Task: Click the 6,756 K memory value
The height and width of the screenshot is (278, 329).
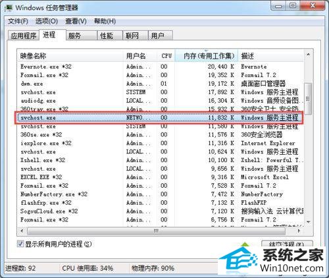Action: (222, 220)
